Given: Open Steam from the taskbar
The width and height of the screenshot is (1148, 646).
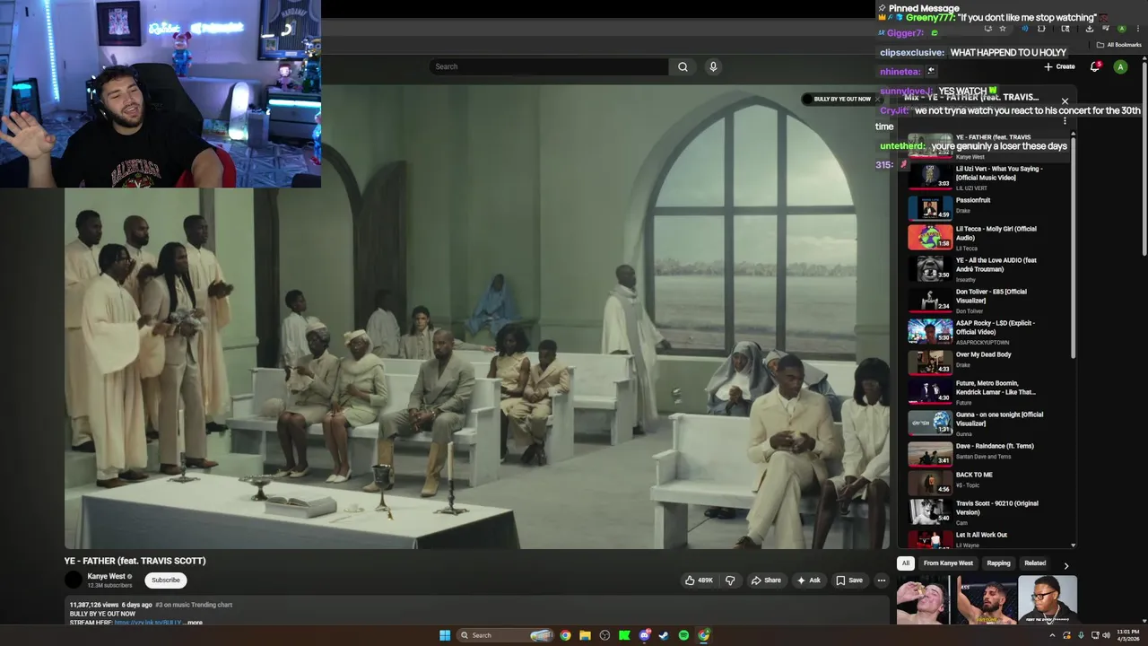Looking at the screenshot, I should pos(664,635).
